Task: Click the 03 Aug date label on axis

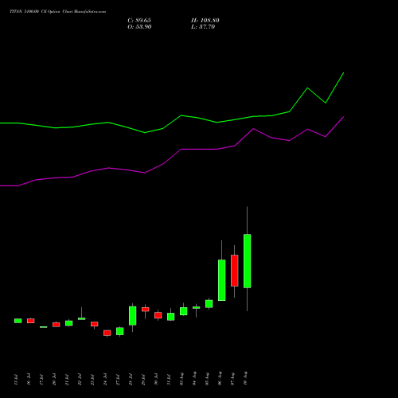Action: 181,378
